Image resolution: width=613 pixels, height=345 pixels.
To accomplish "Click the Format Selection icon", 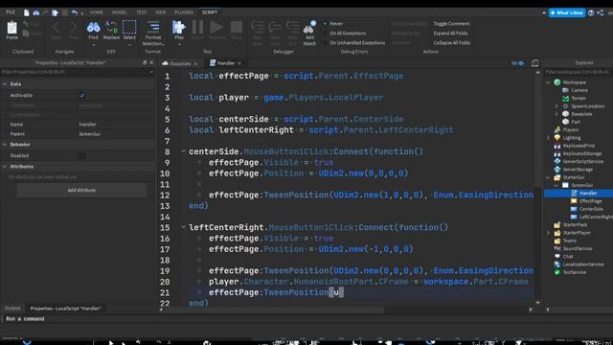I will click(153, 27).
